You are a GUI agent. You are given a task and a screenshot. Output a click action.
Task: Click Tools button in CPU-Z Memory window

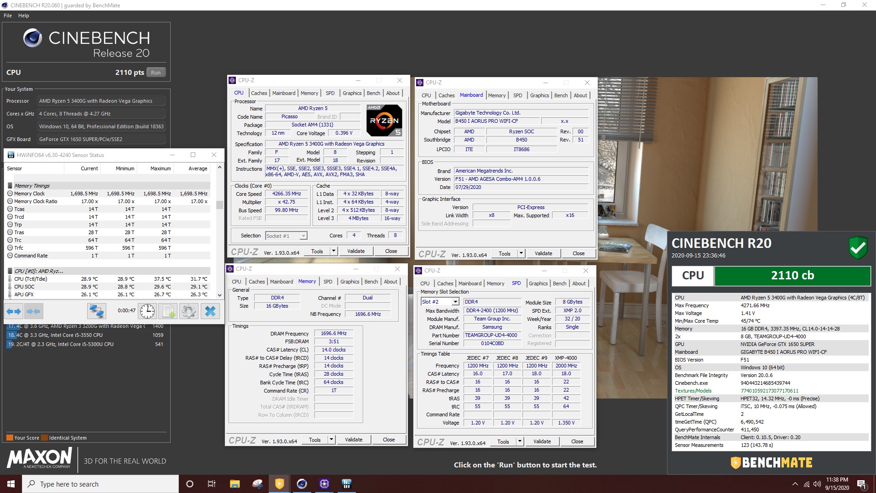pos(315,440)
